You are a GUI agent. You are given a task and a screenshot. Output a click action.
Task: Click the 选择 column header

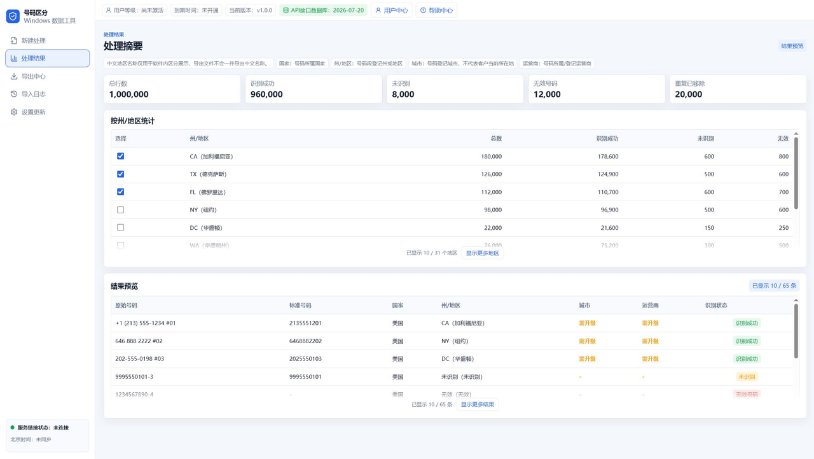click(x=121, y=139)
